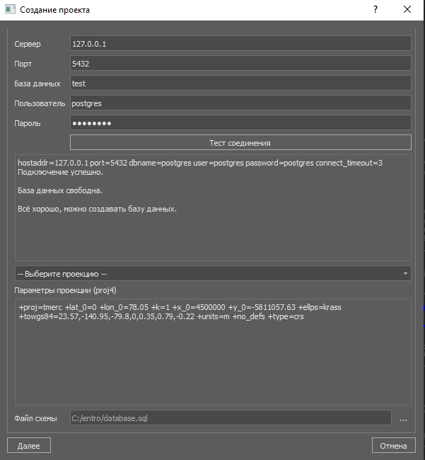Select the База данных field containing test

[x=240, y=84]
